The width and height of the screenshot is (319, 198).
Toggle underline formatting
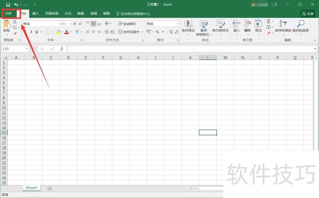coord(37,32)
